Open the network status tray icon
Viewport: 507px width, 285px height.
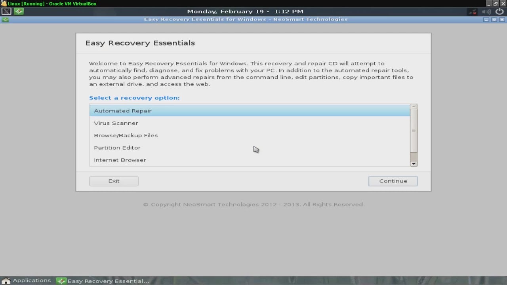(x=473, y=11)
